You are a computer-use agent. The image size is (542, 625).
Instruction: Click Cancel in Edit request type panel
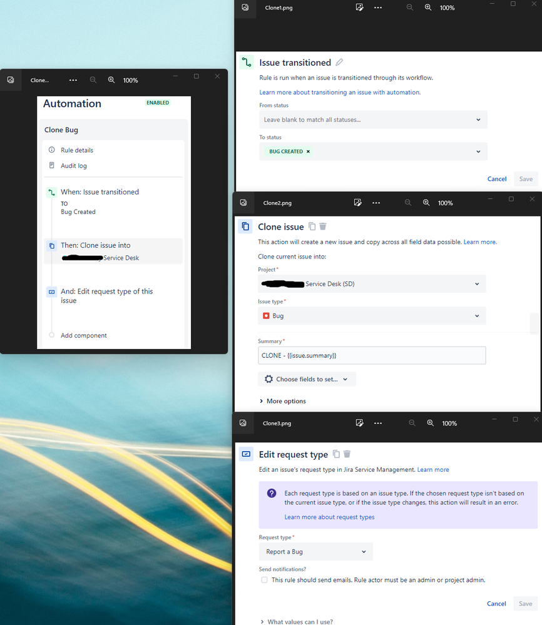496,604
